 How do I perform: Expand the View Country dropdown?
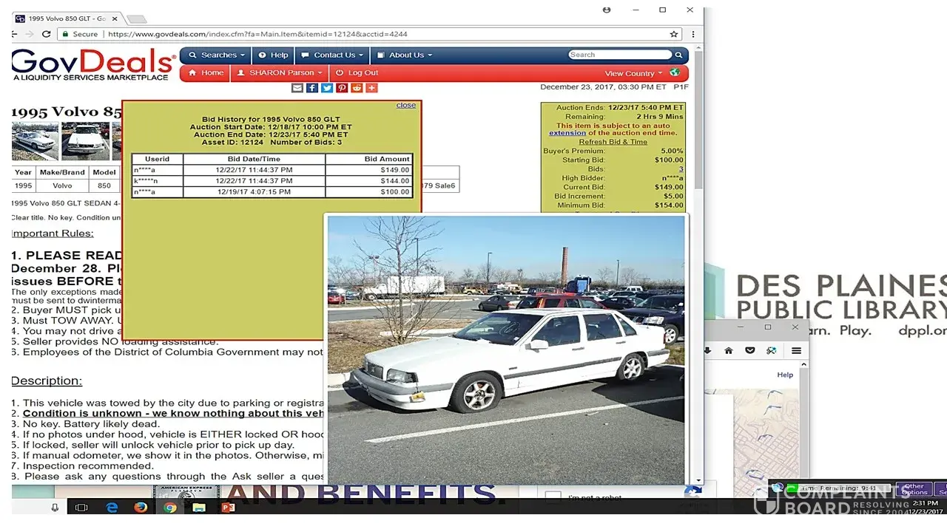pos(633,73)
